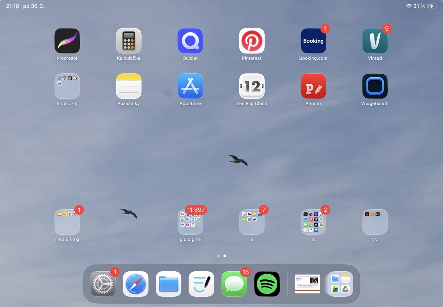
Task: Open the App Store
Action: click(190, 86)
